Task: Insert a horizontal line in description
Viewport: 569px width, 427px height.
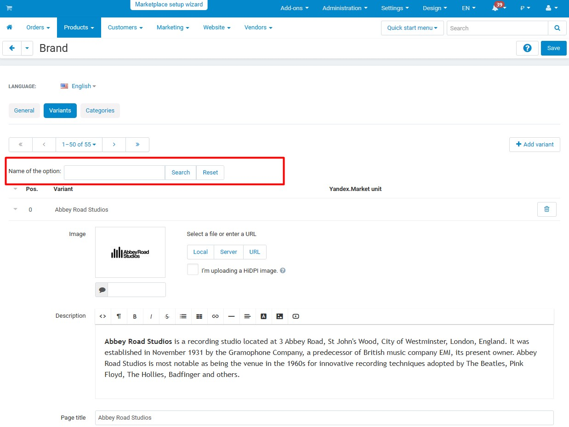Action: coord(231,316)
